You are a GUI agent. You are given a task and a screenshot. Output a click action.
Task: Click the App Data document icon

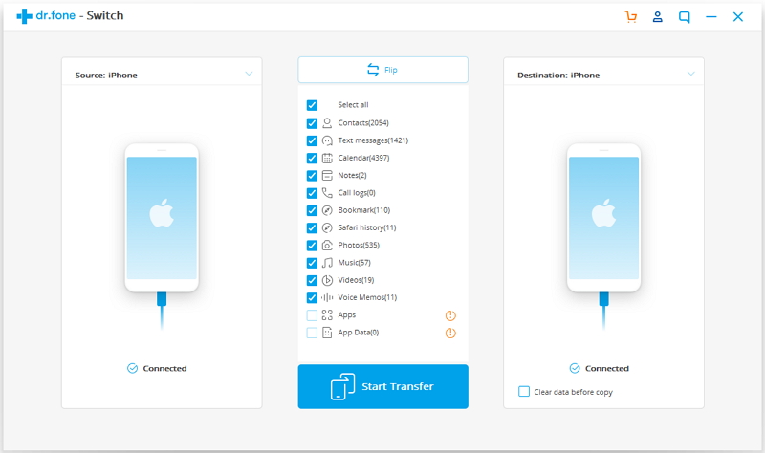tap(327, 333)
